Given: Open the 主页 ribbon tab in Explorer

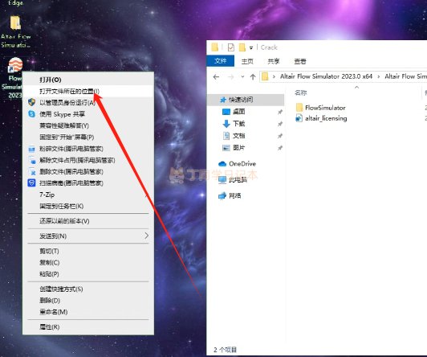Looking at the screenshot, I should coord(247,61).
